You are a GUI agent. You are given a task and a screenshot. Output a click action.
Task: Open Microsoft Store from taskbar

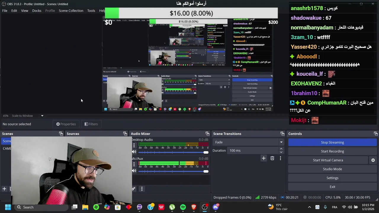tap(118, 207)
